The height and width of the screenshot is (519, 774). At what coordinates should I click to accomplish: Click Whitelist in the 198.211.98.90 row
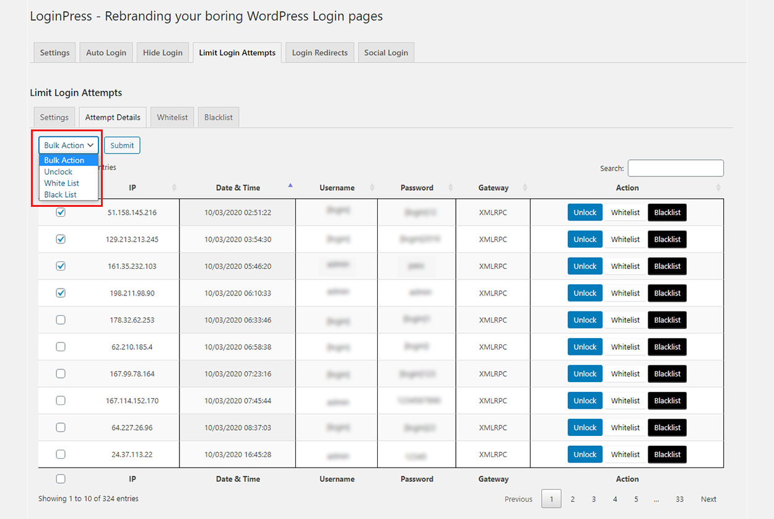click(625, 293)
